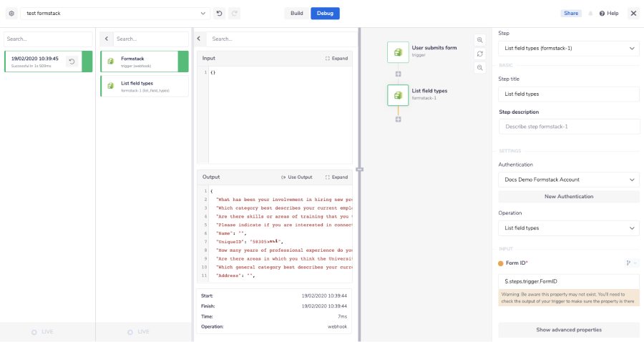Open the Authentication dropdown

pos(569,180)
